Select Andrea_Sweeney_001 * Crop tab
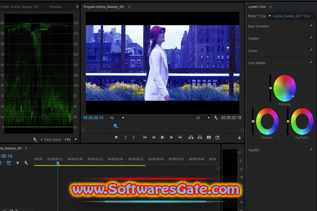 click(x=291, y=16)
